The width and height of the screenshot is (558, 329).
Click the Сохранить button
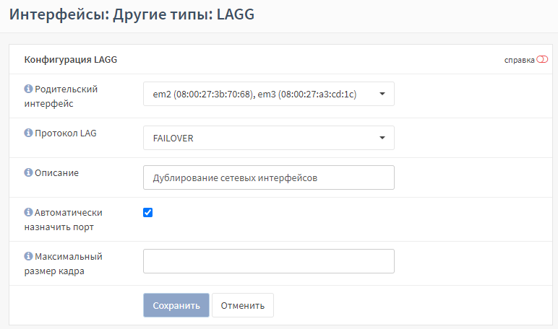coord(176,305)
